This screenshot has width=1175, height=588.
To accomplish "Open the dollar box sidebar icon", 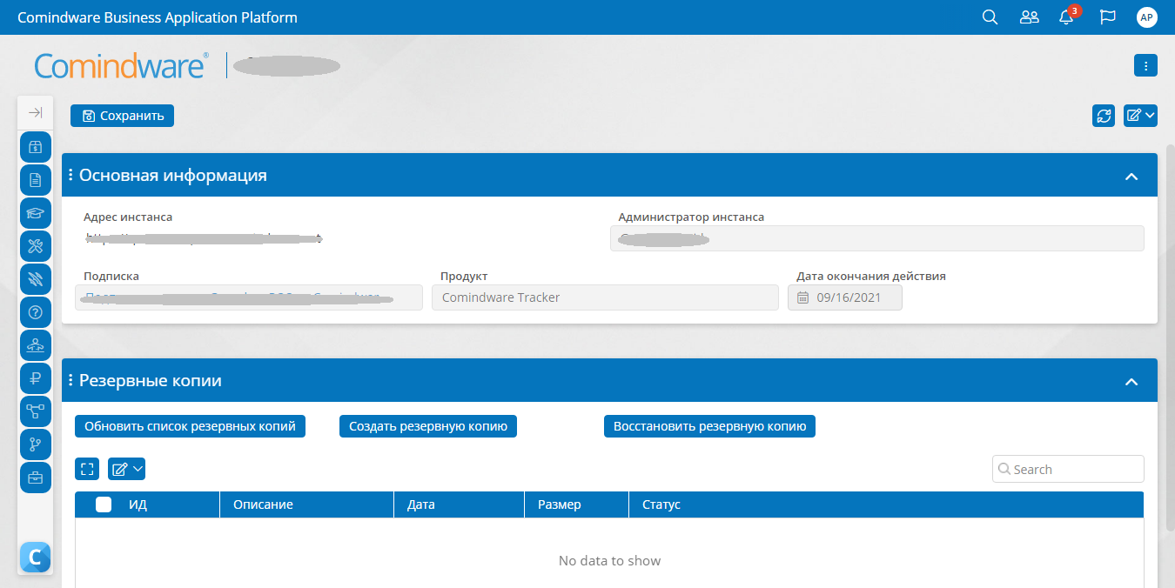I will [36, 147].
